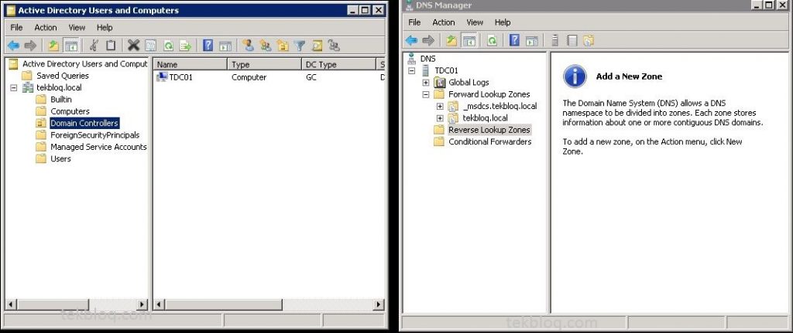Select TDC01 computer row in list

coord(175,77)
